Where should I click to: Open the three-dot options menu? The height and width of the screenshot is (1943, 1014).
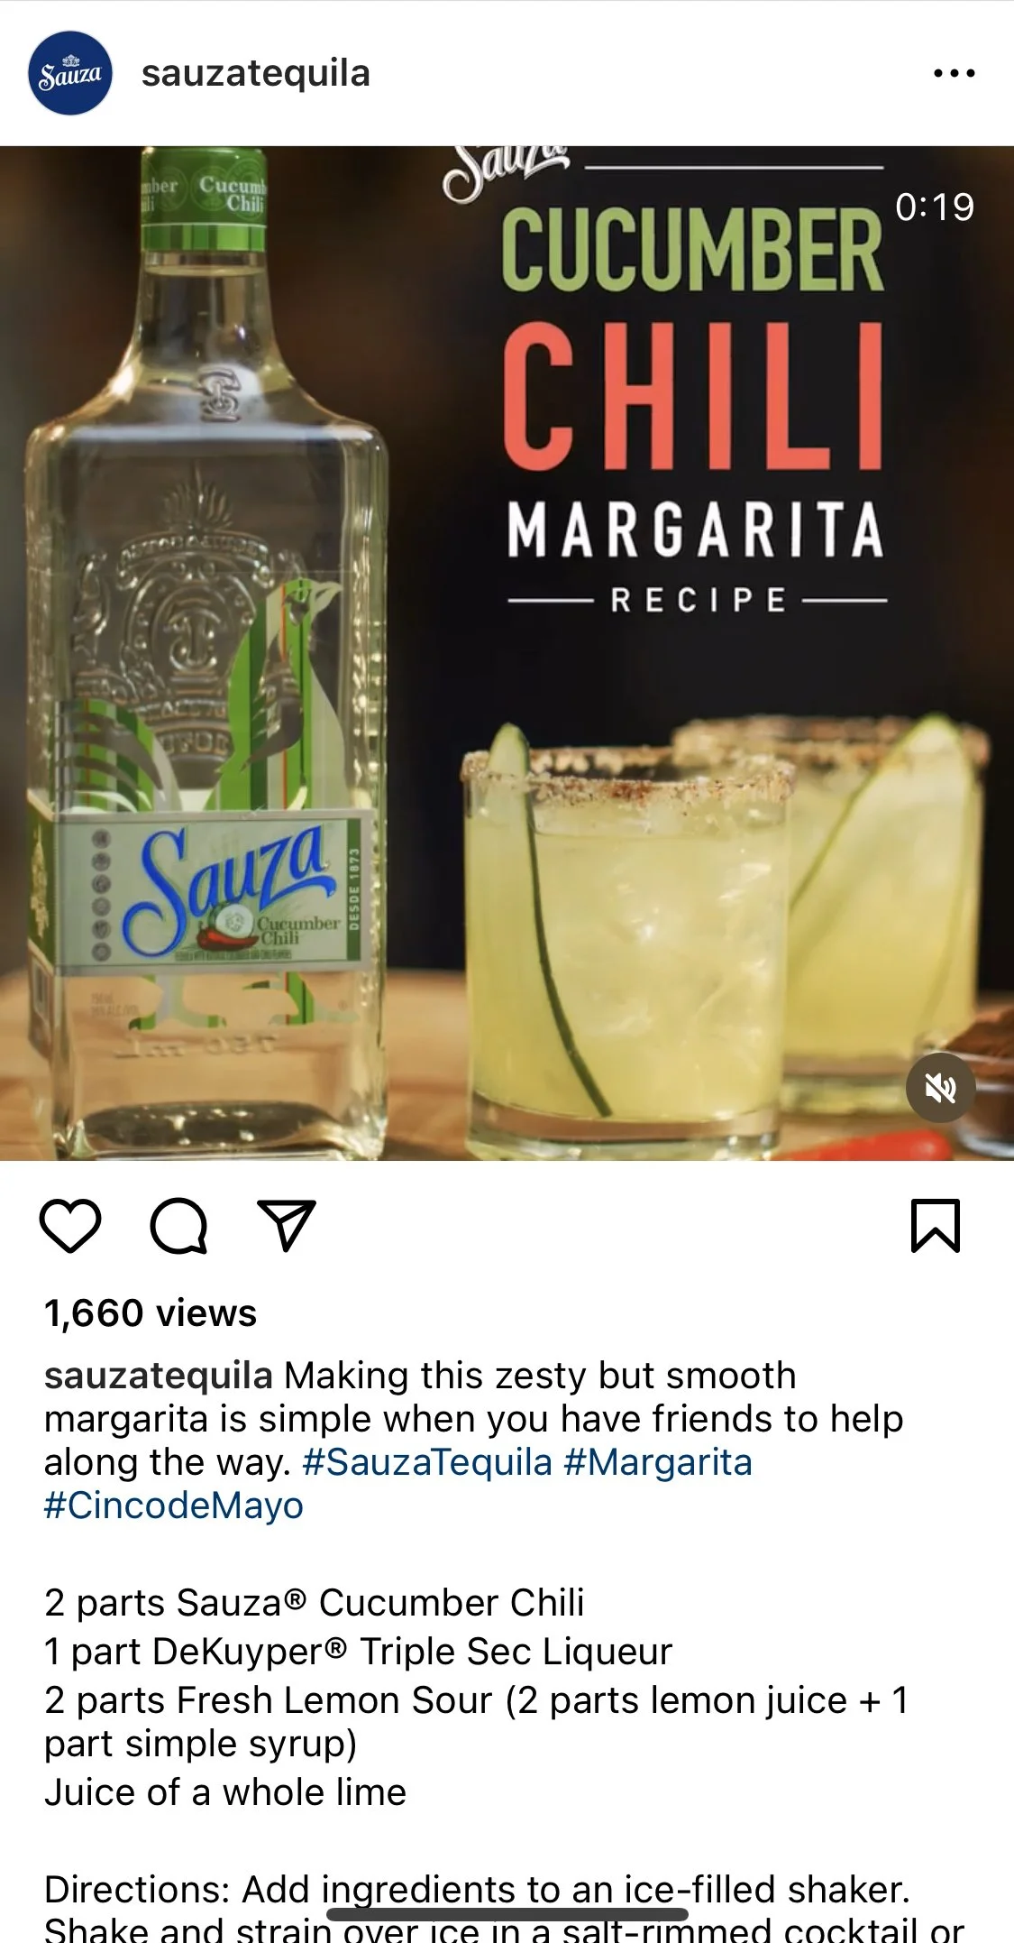pyautogui.click(x=955, y=73)
